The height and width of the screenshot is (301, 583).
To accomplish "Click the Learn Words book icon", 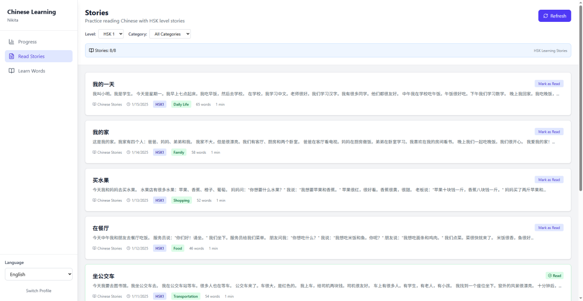I will click(12, 71).
